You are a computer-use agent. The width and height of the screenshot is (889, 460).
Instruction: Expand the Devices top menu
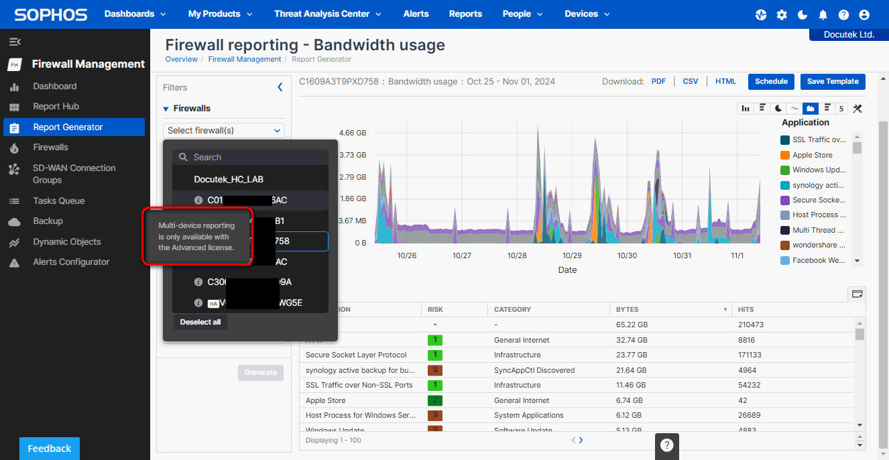coord(587,14)
